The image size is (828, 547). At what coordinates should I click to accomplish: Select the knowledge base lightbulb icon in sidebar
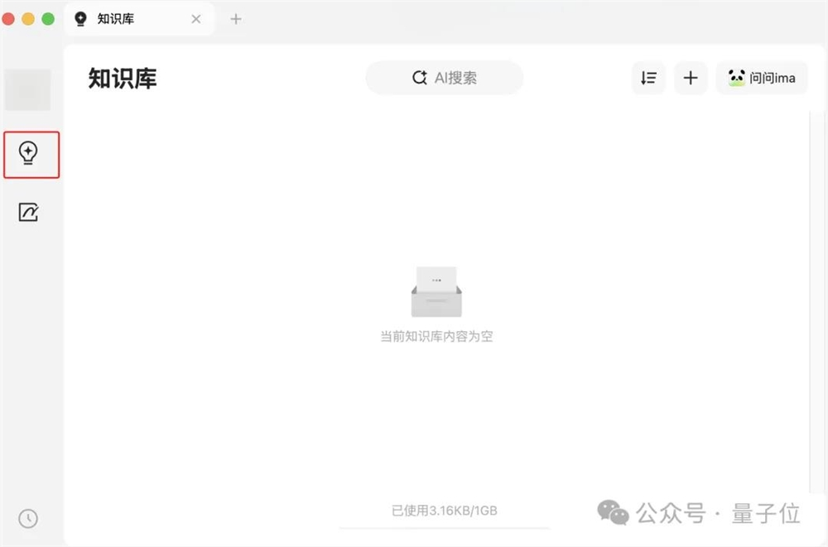click(29, 155)
